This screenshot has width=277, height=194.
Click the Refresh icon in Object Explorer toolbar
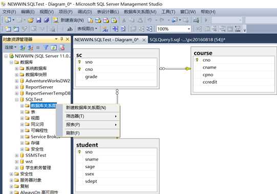pyautogui.click(x=54, y=47)
